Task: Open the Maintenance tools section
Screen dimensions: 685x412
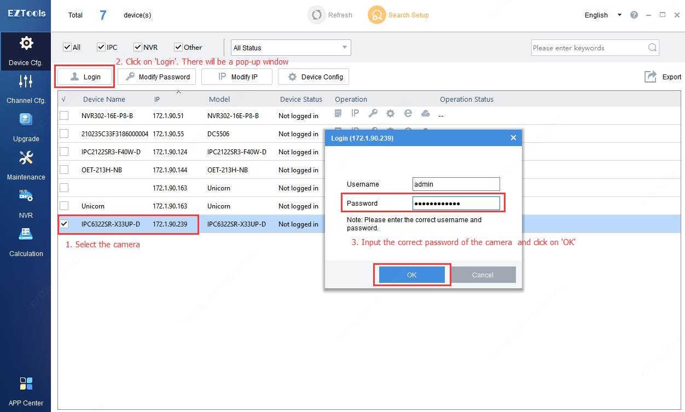Action: 26,166
